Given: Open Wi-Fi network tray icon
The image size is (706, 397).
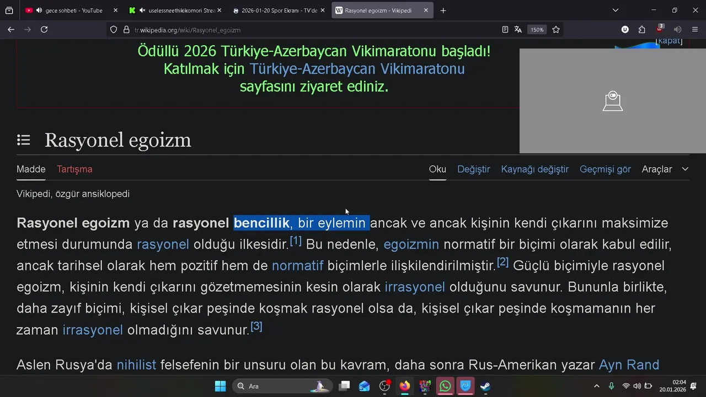Looking at the screenshot, I should point(626,386).
